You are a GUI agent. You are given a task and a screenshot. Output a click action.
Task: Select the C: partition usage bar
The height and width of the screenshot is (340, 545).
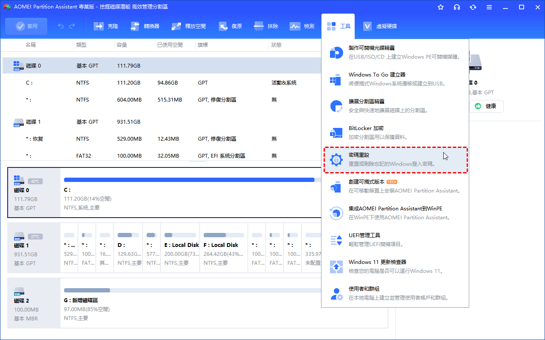click(189, 180)
